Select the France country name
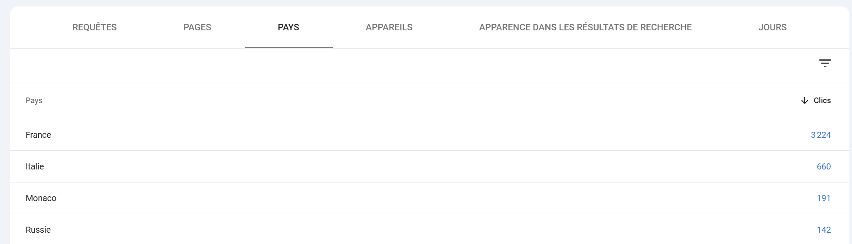 pos(38,135)
